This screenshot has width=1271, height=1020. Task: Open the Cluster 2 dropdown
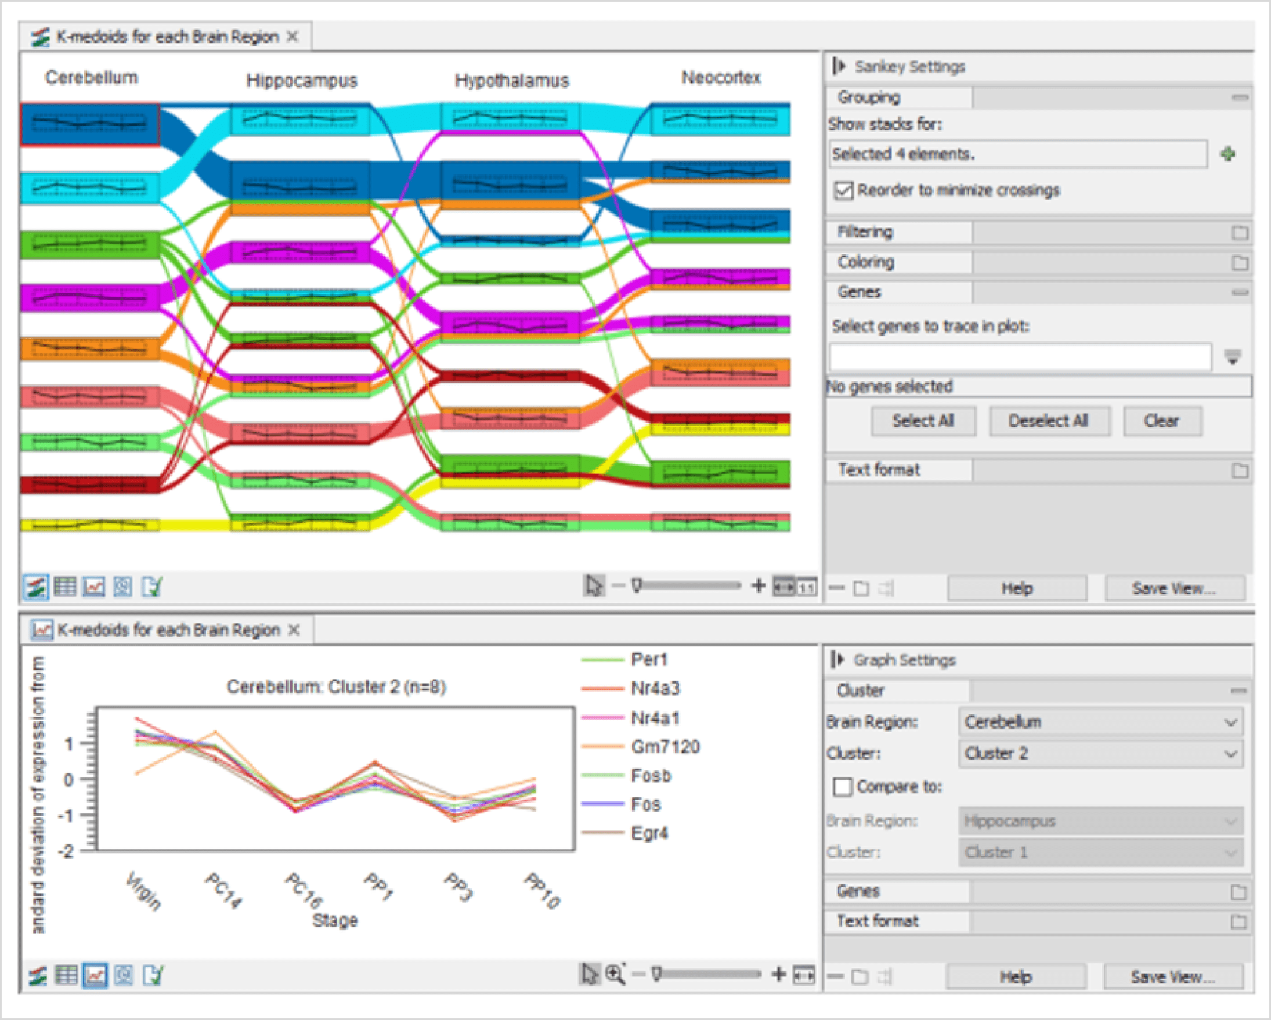tap(1100, 754)
